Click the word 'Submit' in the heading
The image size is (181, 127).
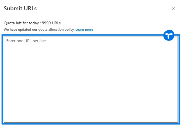12,9
